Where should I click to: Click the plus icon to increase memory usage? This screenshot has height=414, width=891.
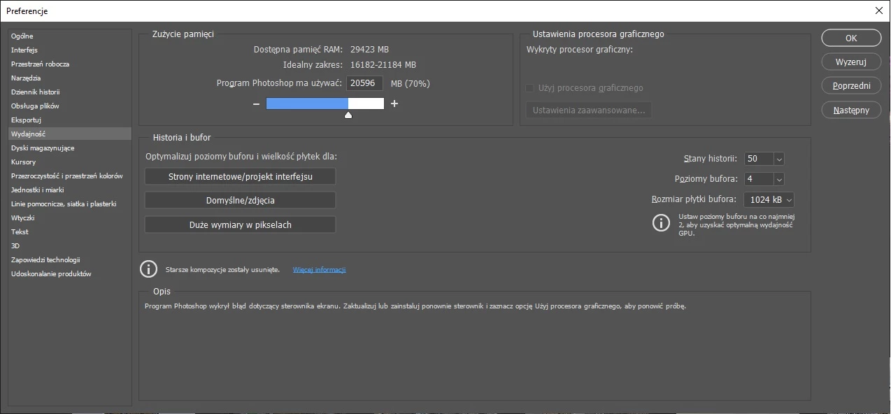click(x=394, y=103)
